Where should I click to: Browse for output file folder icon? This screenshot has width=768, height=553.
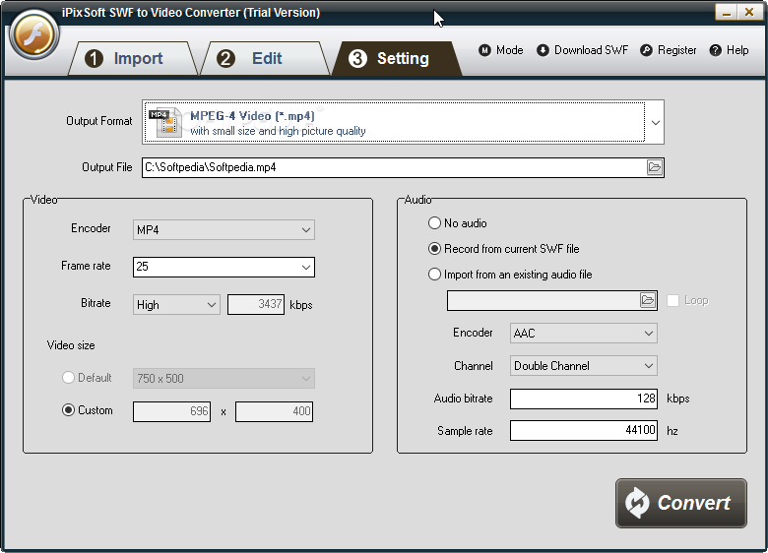[655, 167]
